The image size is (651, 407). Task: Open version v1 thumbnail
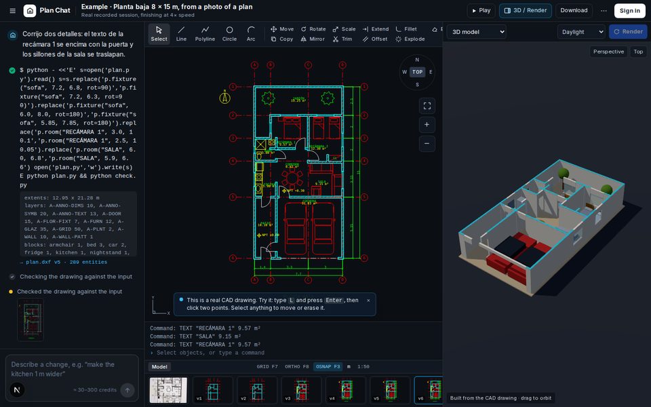212,390
